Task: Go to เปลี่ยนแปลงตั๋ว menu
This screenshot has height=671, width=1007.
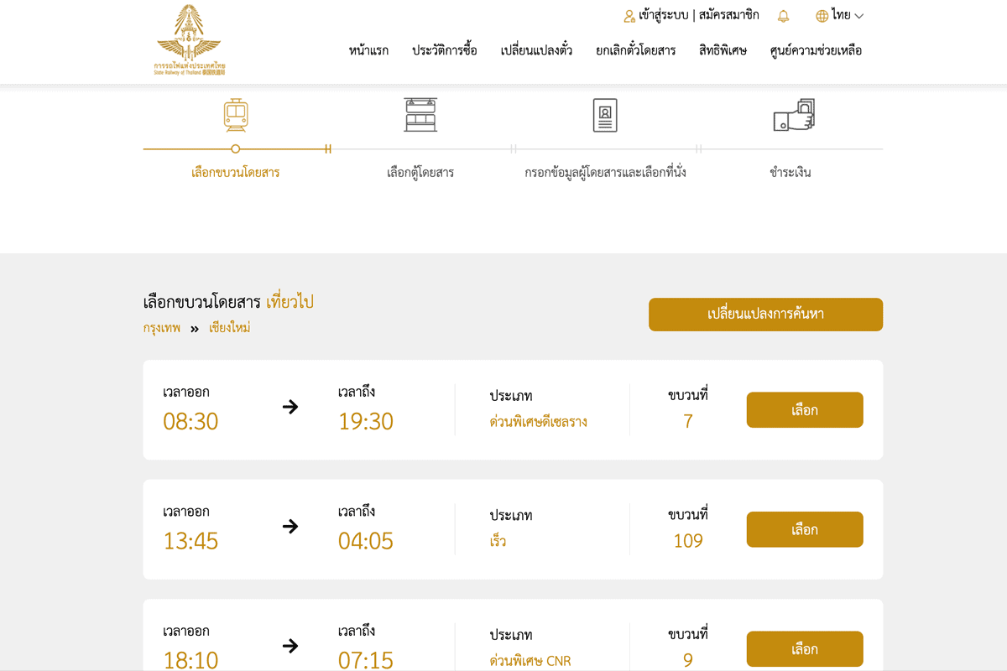Action: click(x=536, y=50)
